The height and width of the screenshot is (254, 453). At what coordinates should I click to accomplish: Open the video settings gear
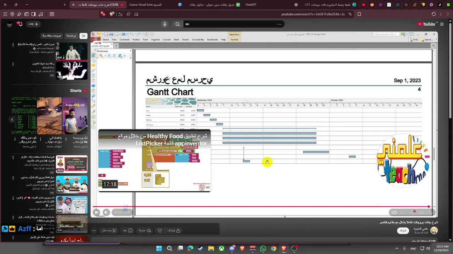pos(412,212)
